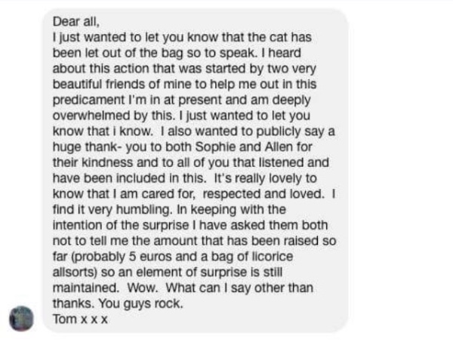Click the 'Tom x x x' signature
Image resolution: width=453 pixels, height=345 pixels.
[x=80, y=319]
